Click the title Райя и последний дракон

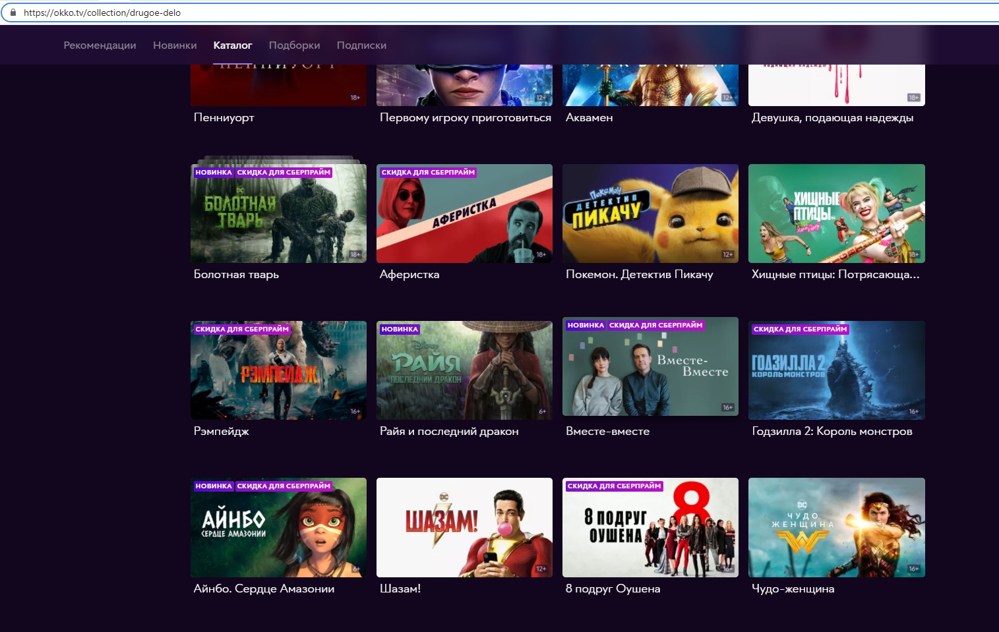click(x=448, y=431)
